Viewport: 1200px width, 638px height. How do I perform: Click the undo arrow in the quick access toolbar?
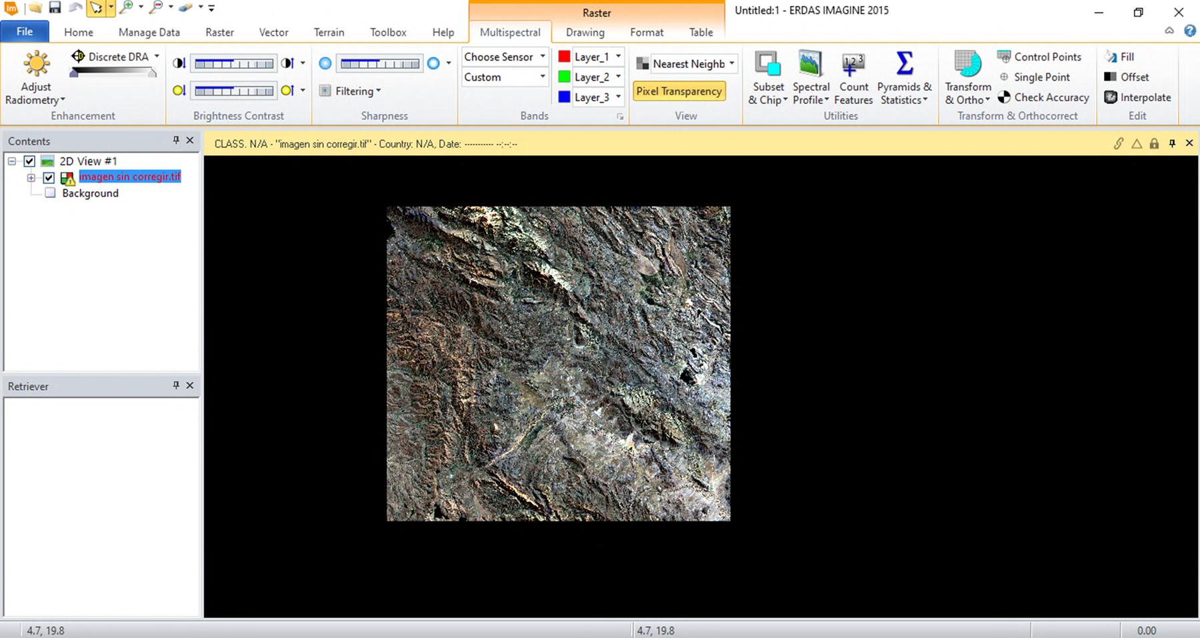[75, 8]
